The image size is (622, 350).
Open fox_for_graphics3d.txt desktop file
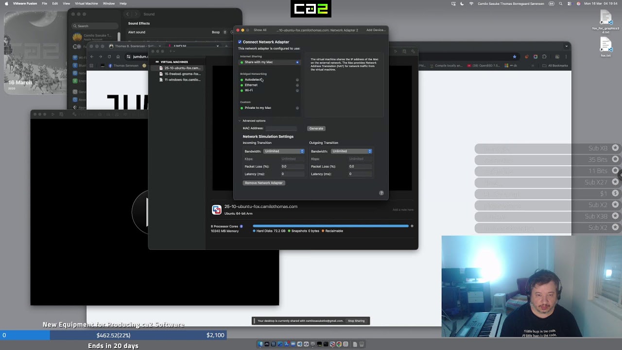[605, 20]
